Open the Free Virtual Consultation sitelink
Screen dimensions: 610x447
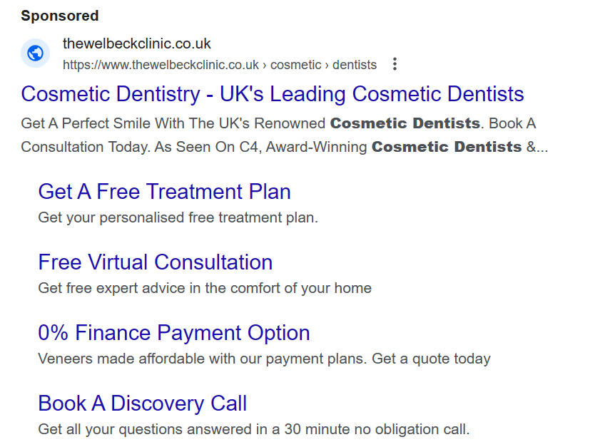click(156, 262)
